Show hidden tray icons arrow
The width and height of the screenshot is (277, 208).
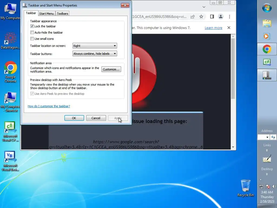click(260, 180)
